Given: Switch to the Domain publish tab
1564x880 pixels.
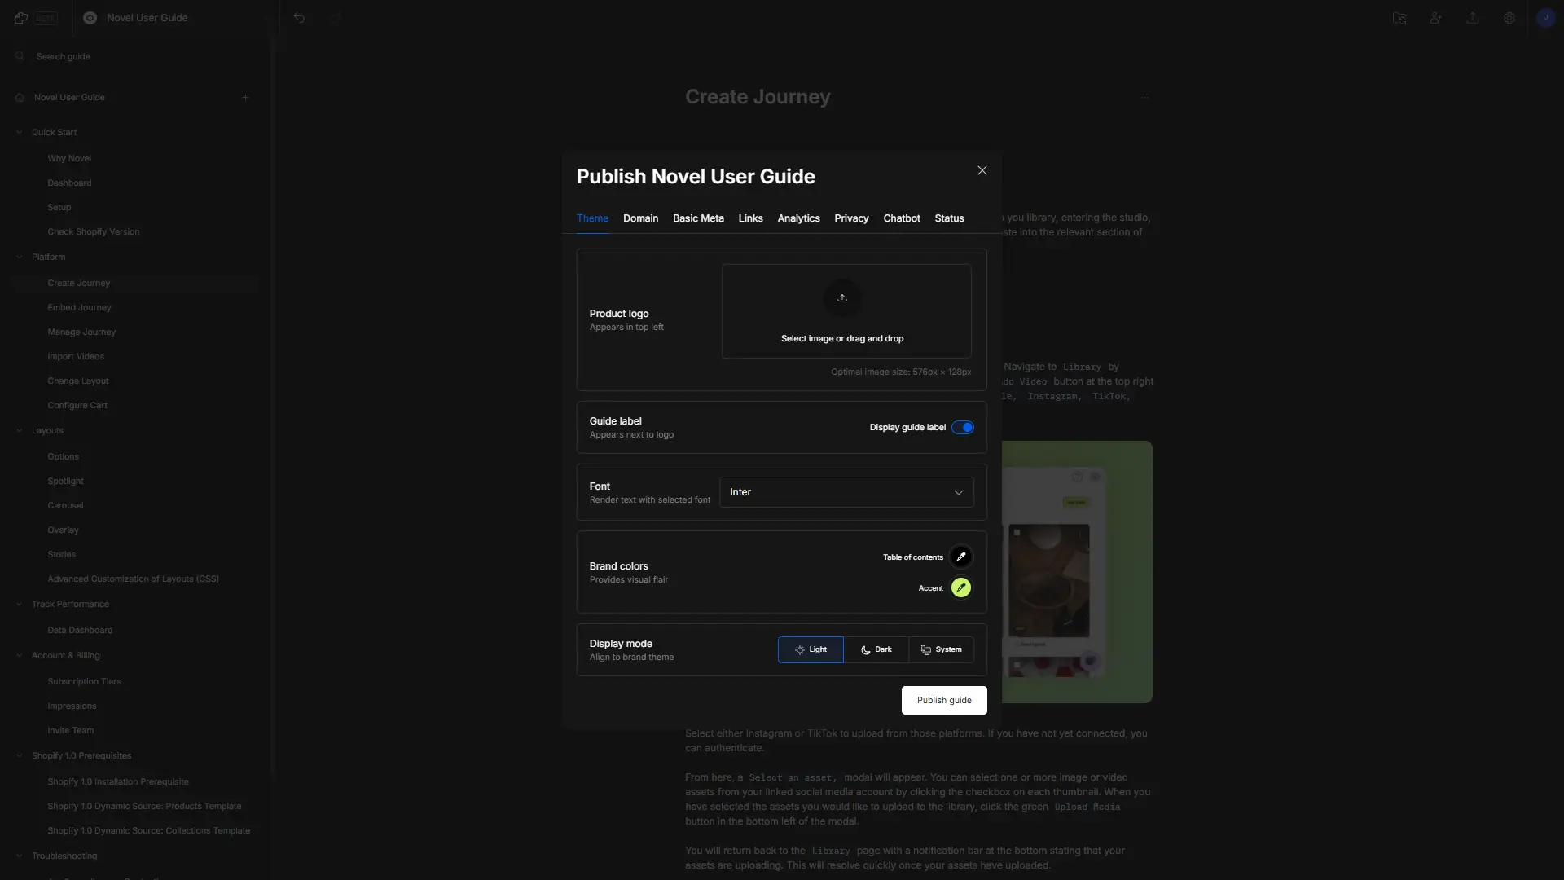Looking at the screenshot, I should click(x=641, y=218).
